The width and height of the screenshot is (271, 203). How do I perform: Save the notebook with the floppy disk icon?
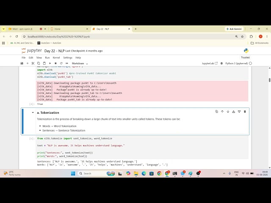pyautogui.click(x=22, y=63)
